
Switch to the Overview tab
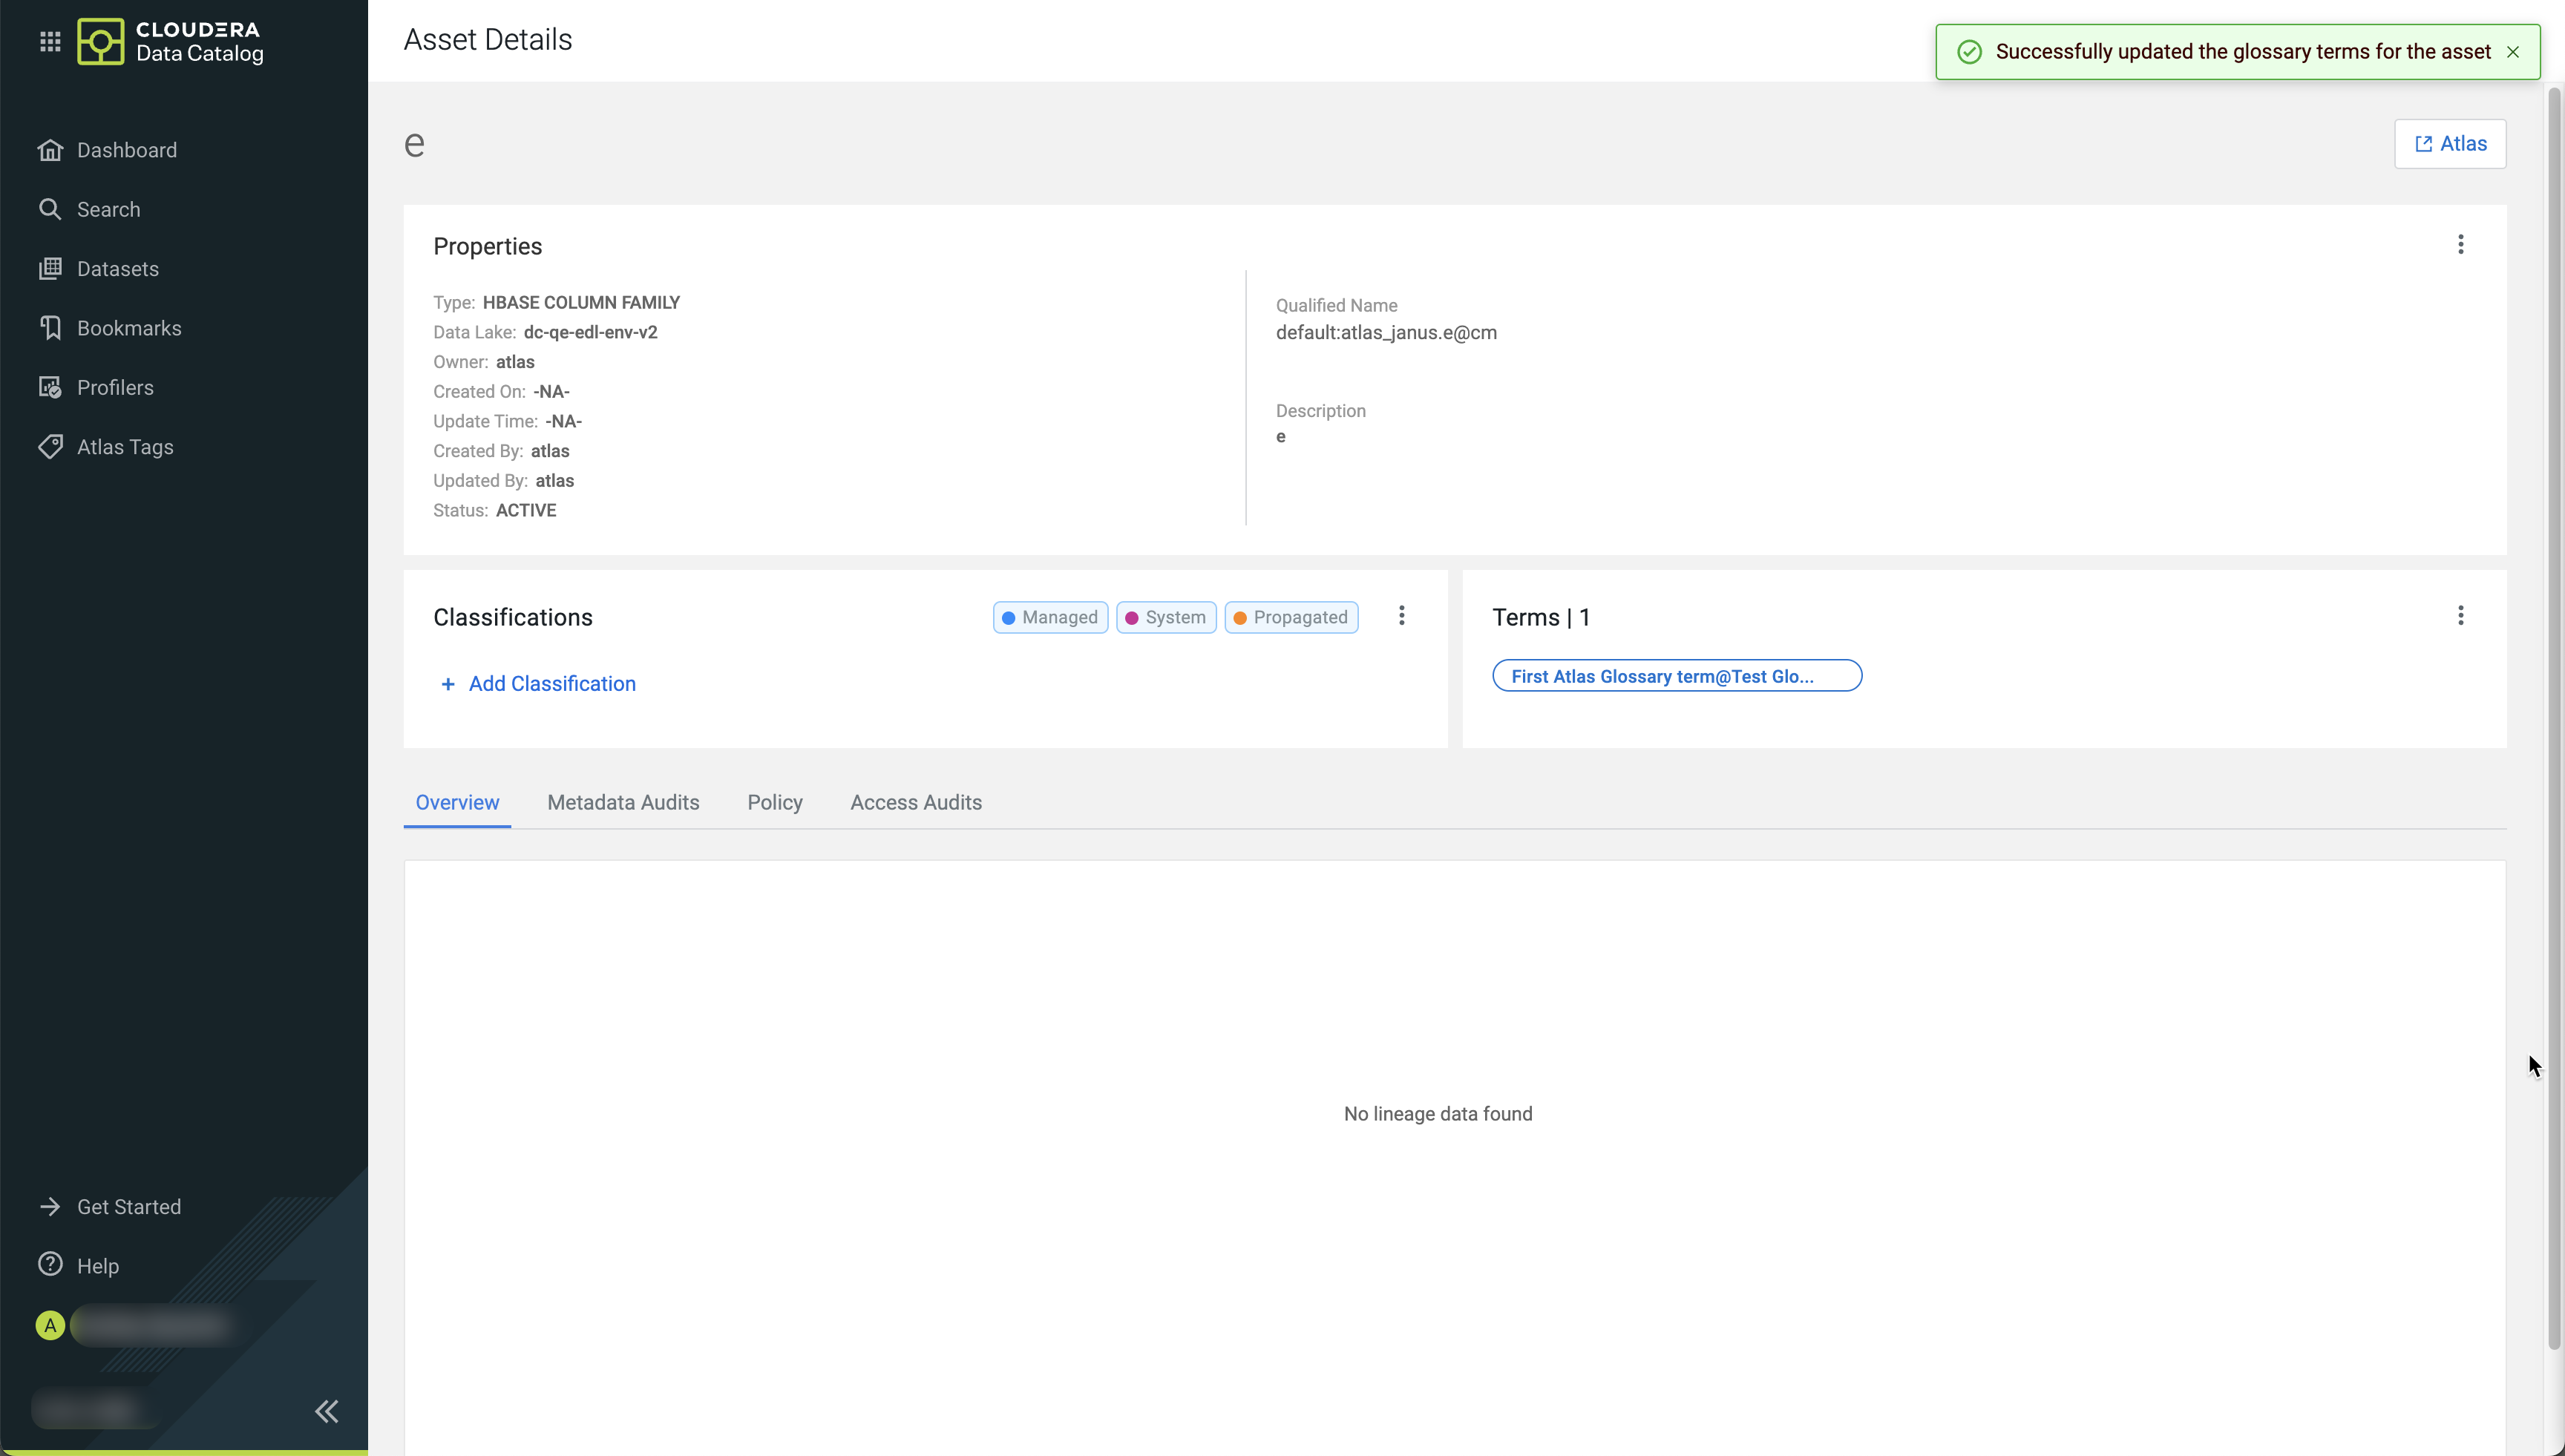[457, 803]
